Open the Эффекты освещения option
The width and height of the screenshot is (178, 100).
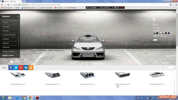tap(159, 36)
